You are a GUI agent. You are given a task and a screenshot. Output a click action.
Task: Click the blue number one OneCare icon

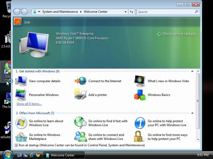pyautogui.click(x=140, y=123)
